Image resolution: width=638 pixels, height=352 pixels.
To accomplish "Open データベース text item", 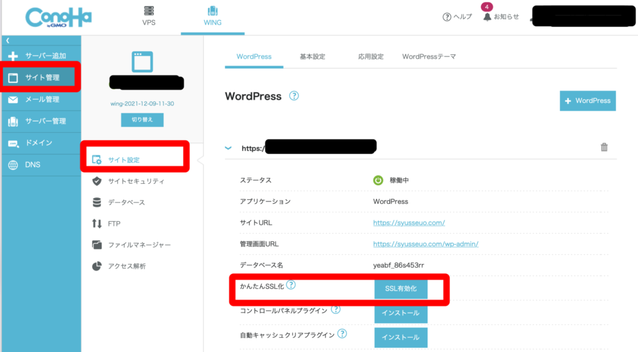I will point(126,202).
